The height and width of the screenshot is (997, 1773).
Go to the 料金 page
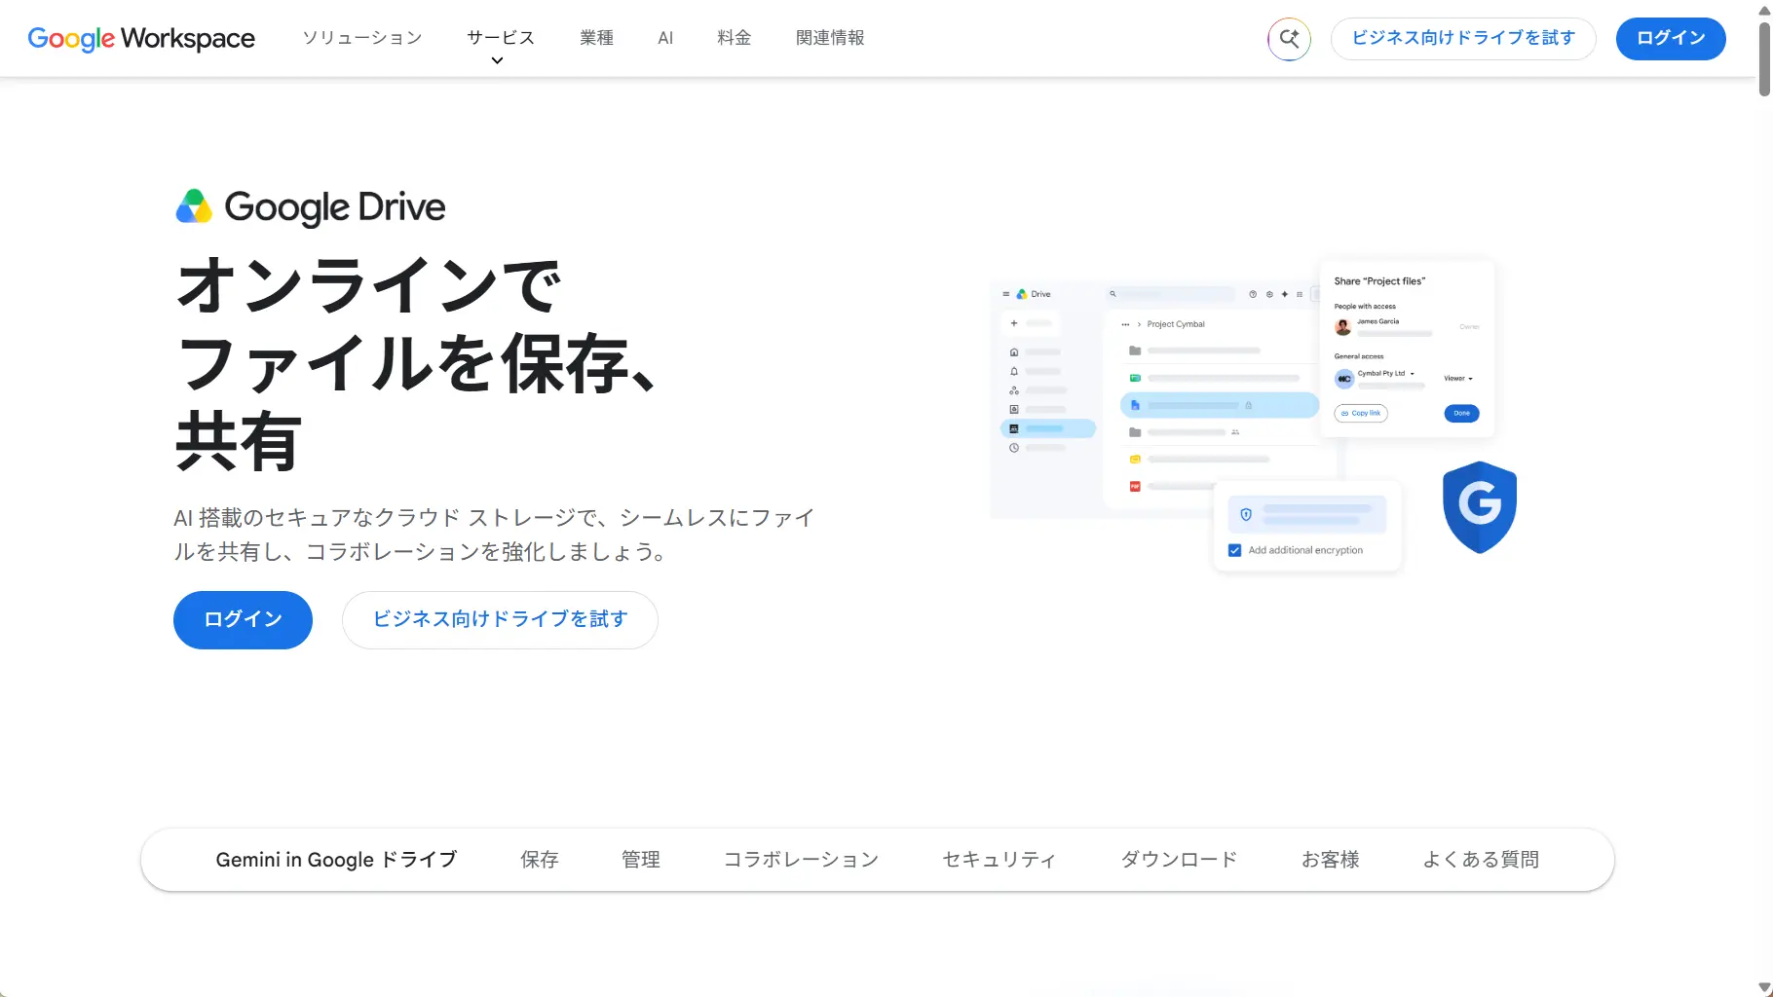coord(734,38)
